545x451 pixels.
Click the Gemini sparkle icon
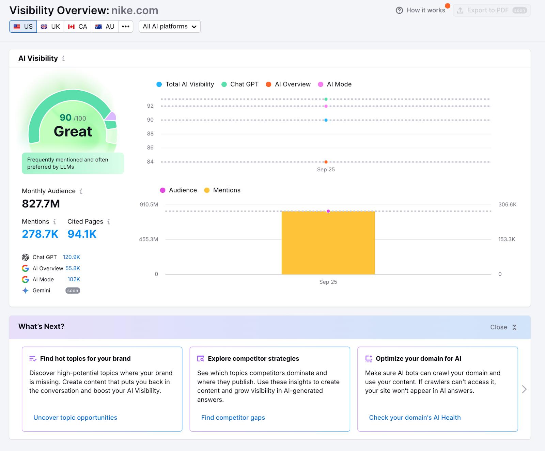25,291
